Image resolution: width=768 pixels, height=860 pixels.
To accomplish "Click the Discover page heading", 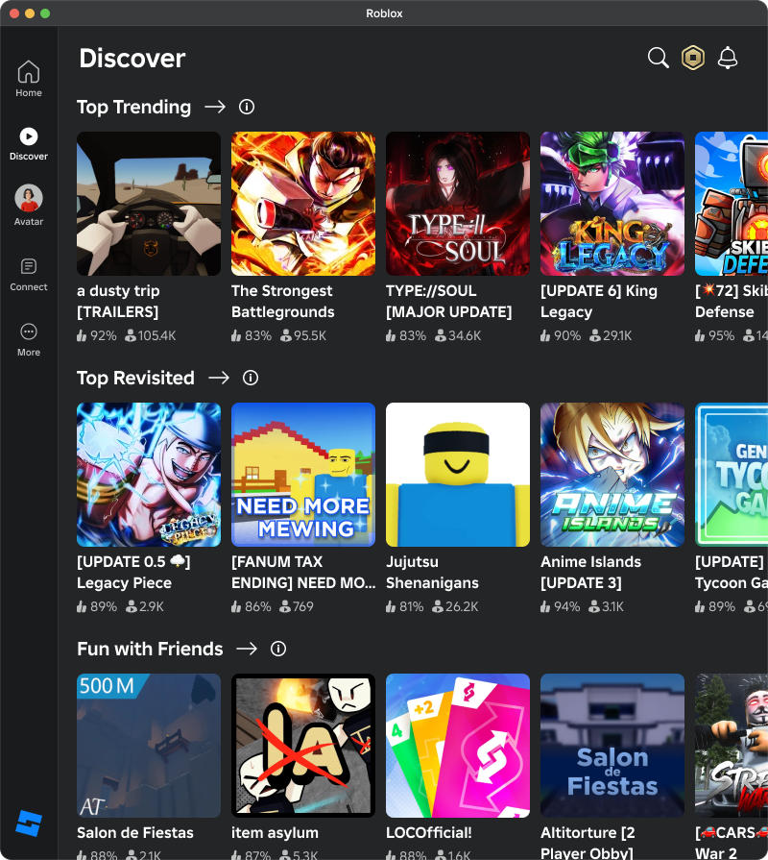I will coord(132,59).
